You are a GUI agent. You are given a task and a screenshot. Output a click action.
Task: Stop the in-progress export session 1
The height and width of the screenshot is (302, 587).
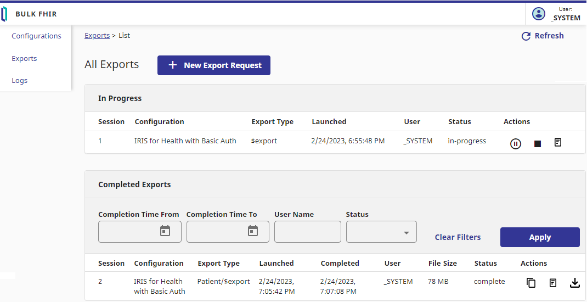pyautogui.click(x=538, y=143)
